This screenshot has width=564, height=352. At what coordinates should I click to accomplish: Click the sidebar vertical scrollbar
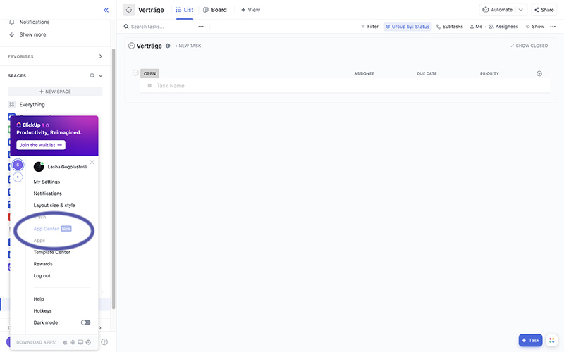114,179
